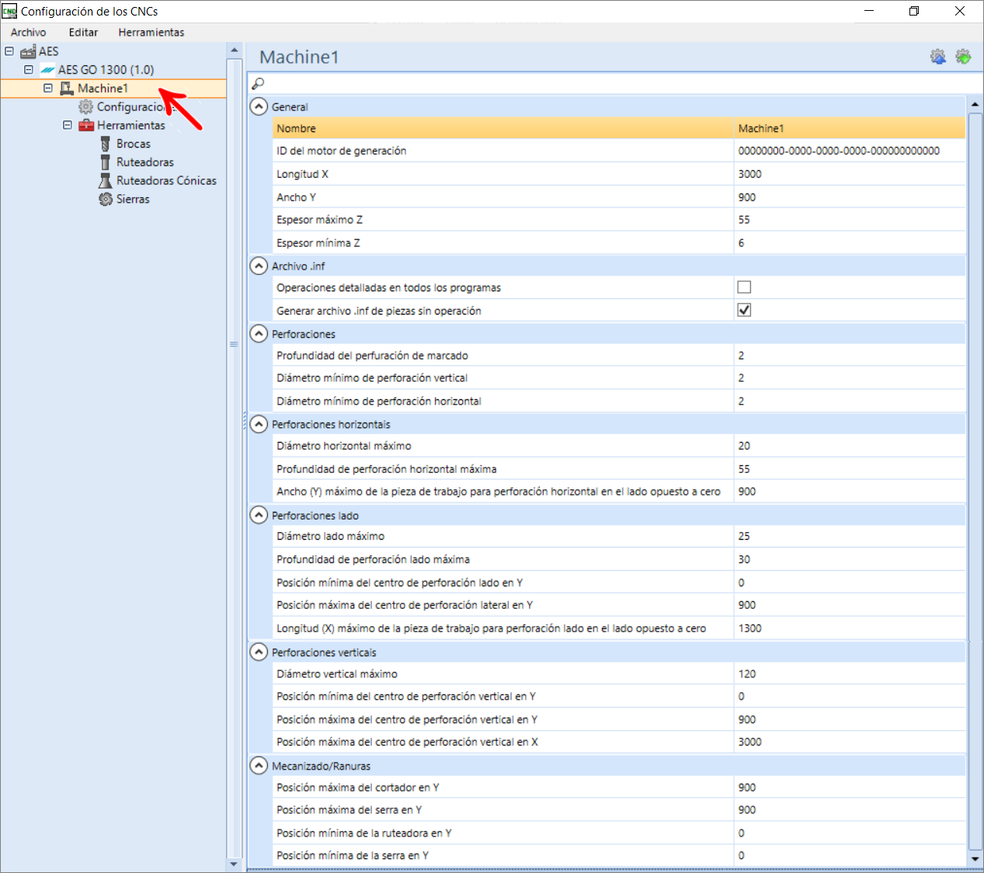The image size is (984, 873).
Task: Collapse the Perforaciones verticais section
Action: pyautogui.click(x=259, y=652)
